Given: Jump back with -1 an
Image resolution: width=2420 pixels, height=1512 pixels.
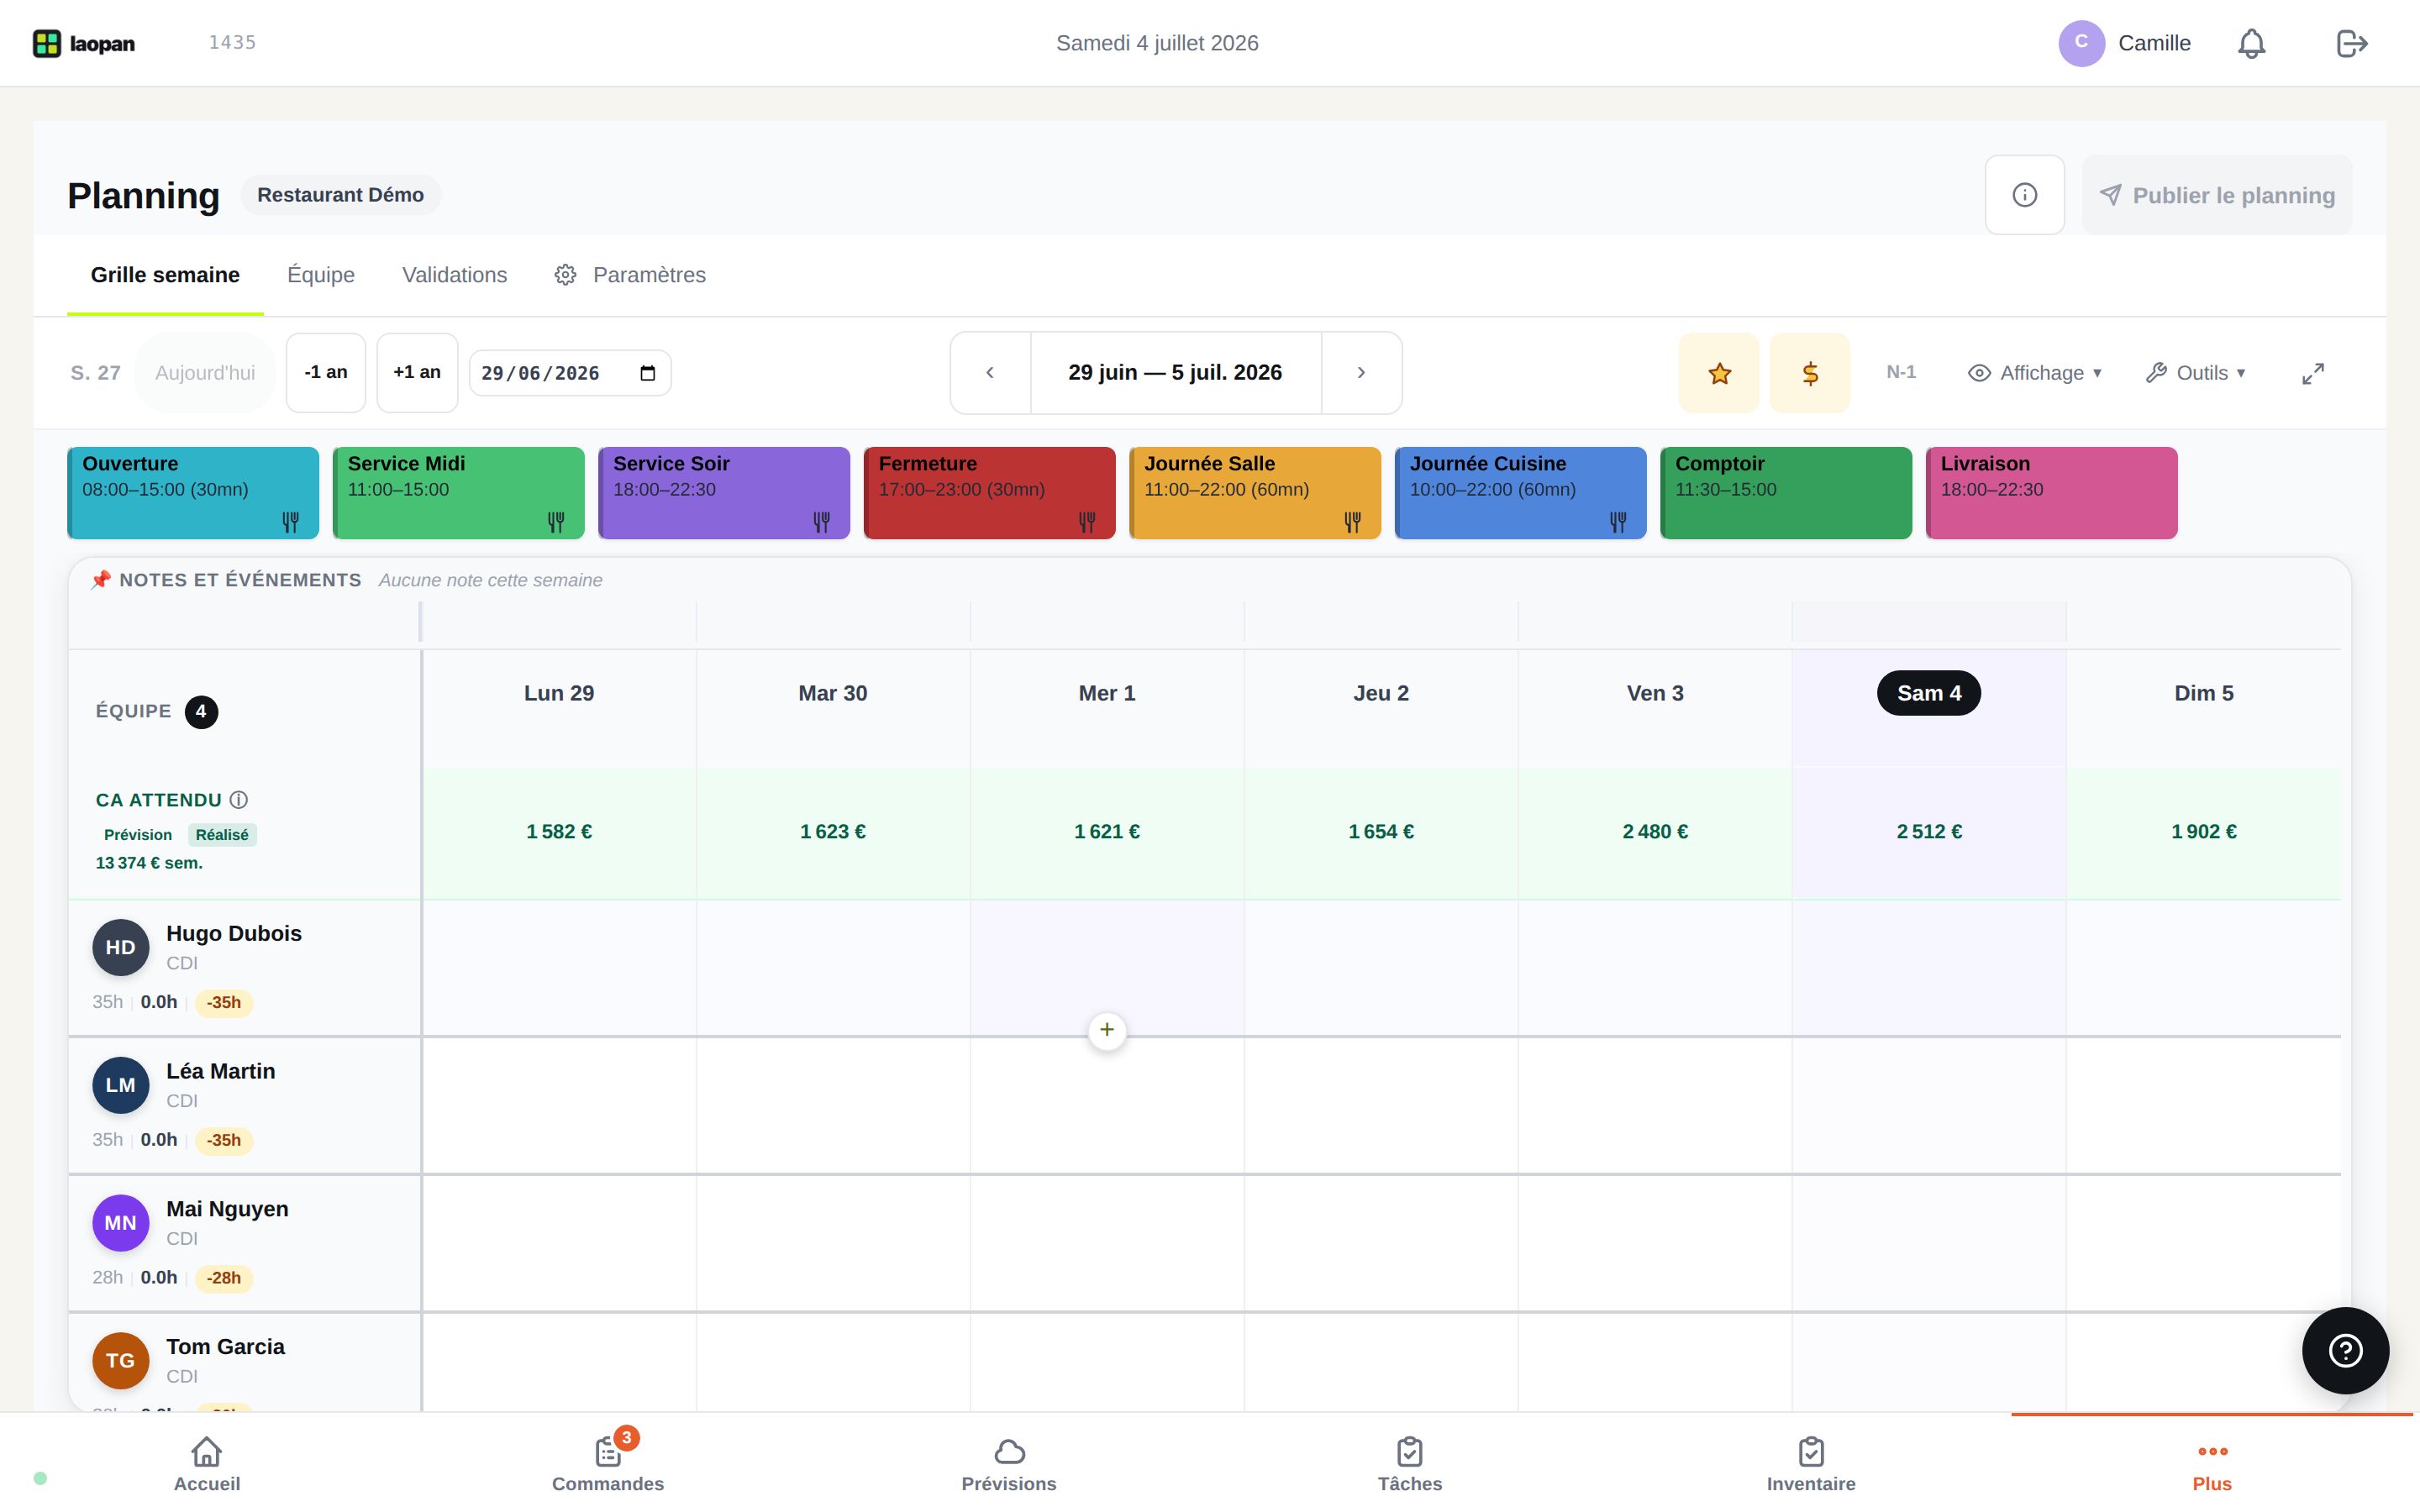Looking at the screenshot, I should coord(326,373).
